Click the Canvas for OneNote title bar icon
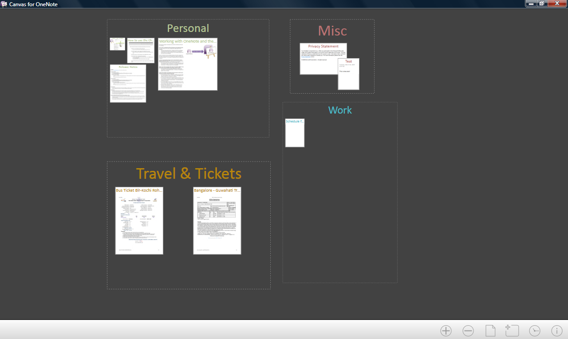 coord(4,4)
